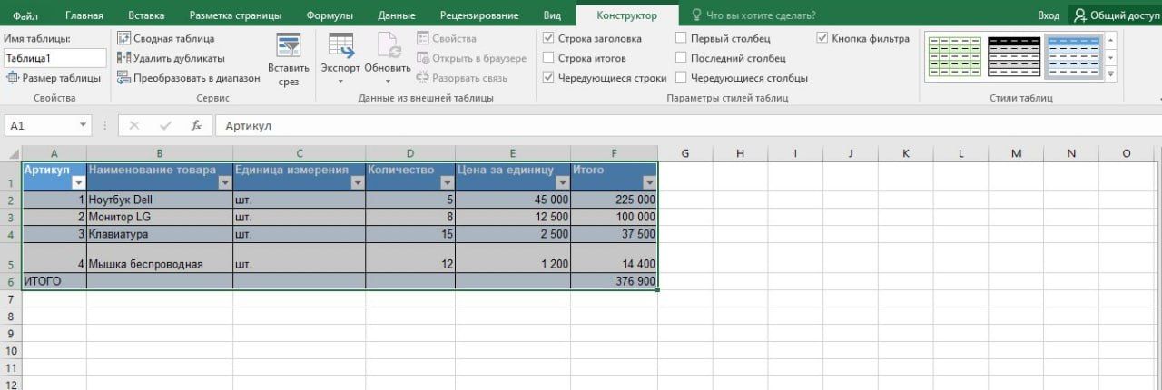The width and height of the screenshot is (1162, 390).
Task: Select column G header
Action: pos(684,153)
